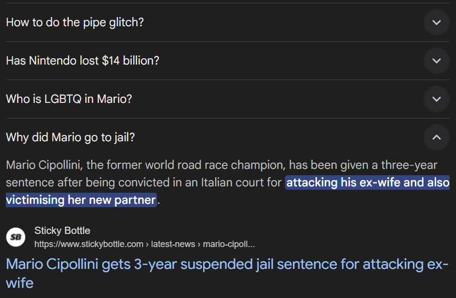This screenshot has height=298, width=456.
Task: Expand the Nintendo $14 billion chevron
Action: point(436,61)
